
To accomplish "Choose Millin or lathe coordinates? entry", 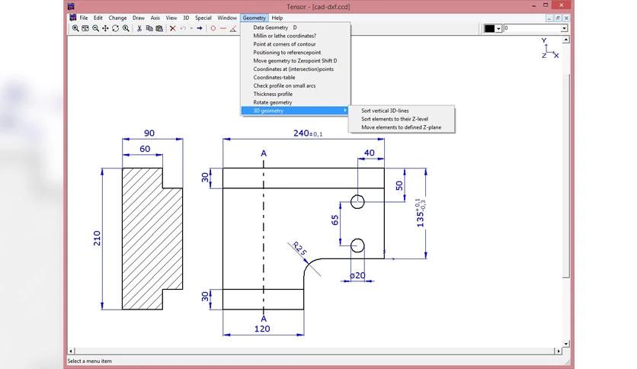I will [296, 36].
